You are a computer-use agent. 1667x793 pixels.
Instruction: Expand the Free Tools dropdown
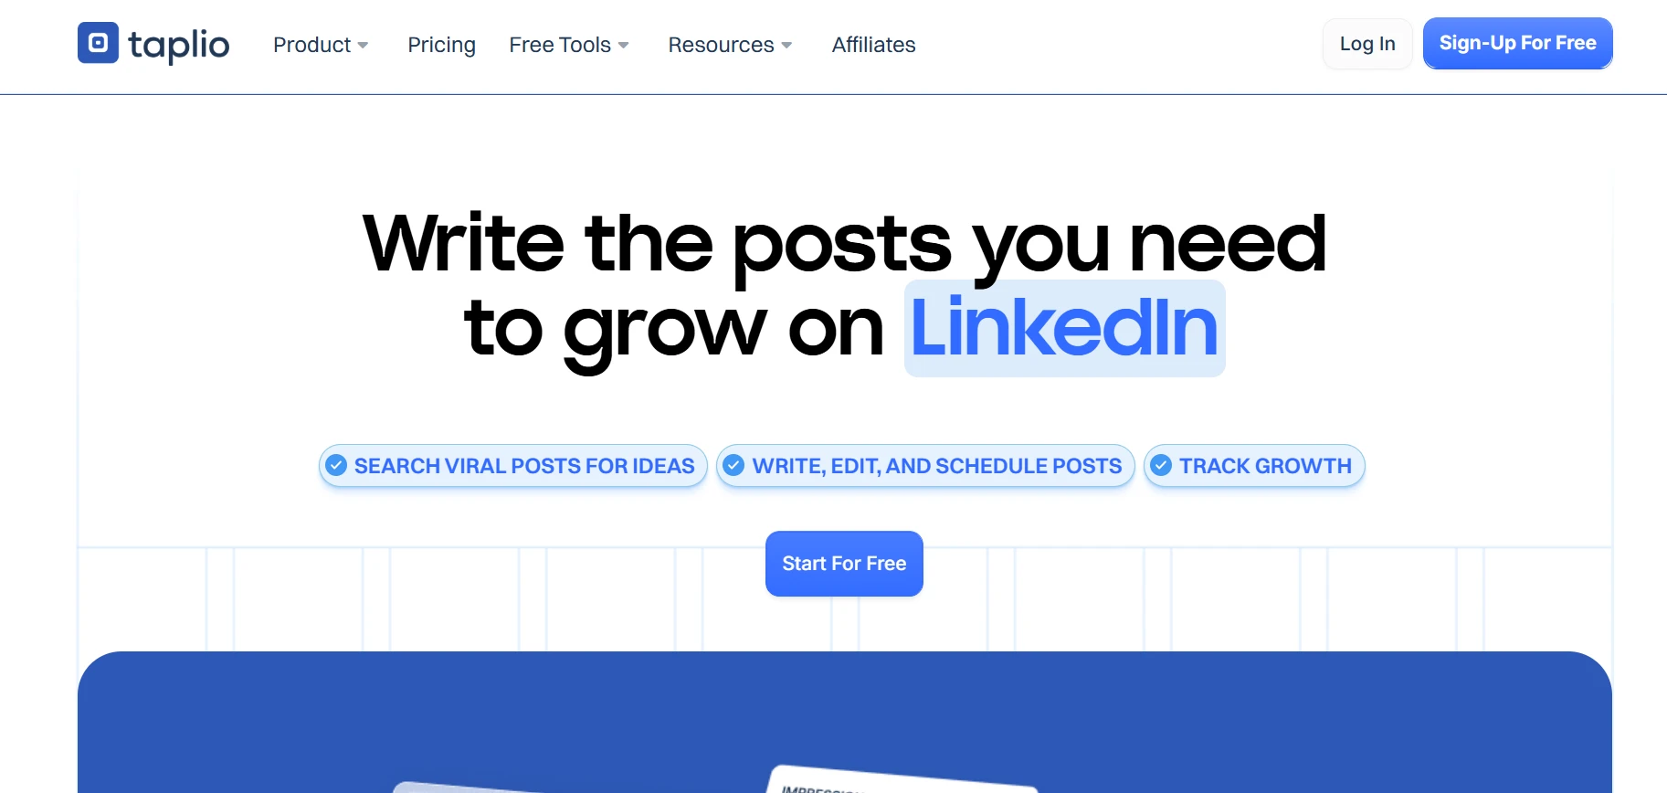tap(568, 45)
